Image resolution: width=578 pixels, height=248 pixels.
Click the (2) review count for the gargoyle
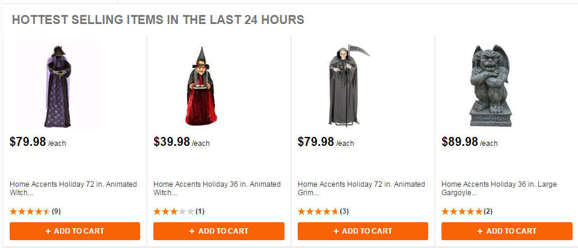(488, 211)
